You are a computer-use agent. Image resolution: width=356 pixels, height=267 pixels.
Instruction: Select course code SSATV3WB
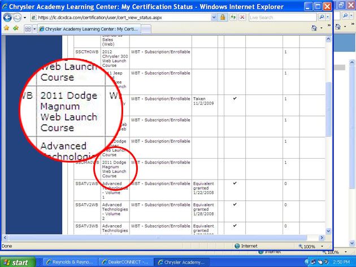[x=86, y=226]
